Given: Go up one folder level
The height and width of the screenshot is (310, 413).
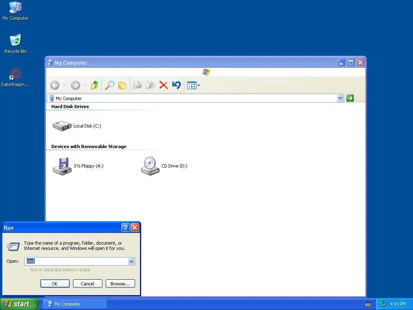Looking at the screenshot, I should click(x=94, y=85).
